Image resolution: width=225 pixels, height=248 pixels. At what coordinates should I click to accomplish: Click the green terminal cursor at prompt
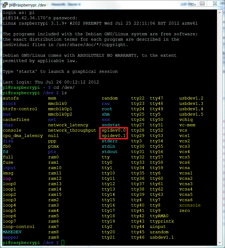click(63, 243)
